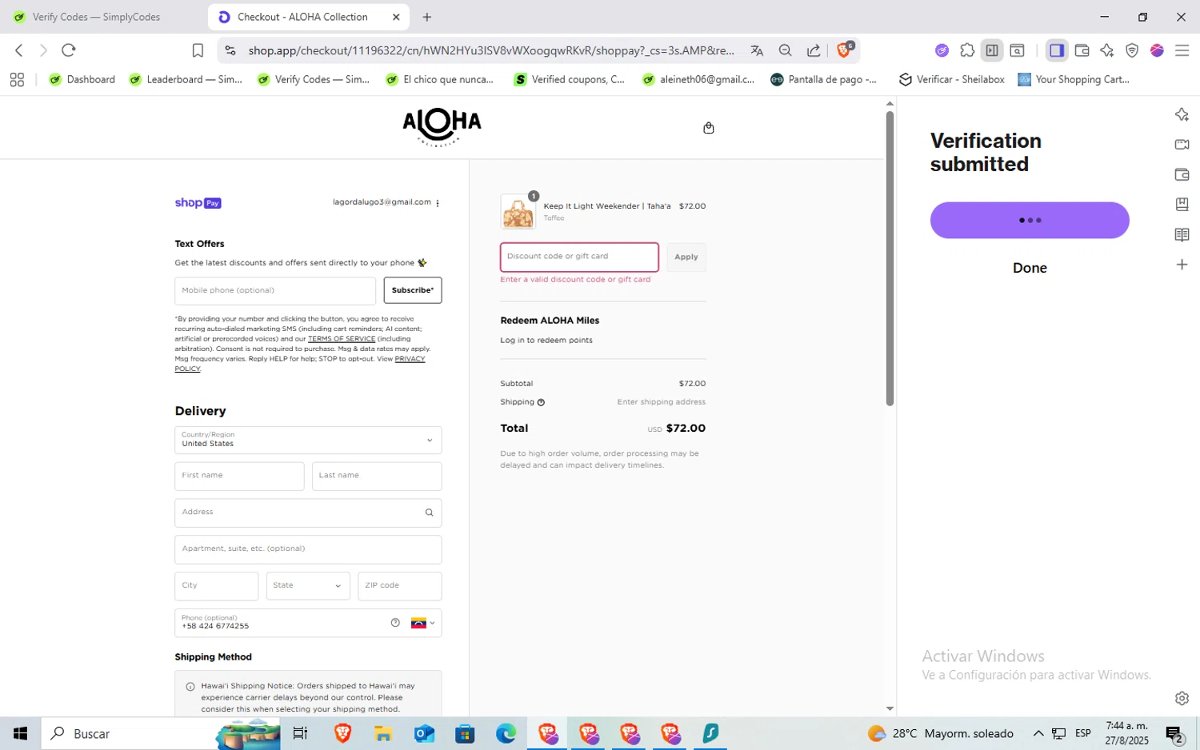Expand the Country/Region dropdown

[x=308, y=440]
